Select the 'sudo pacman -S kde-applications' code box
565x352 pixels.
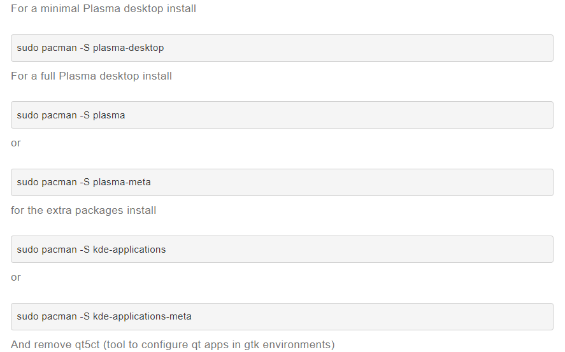tap(282, 249)
